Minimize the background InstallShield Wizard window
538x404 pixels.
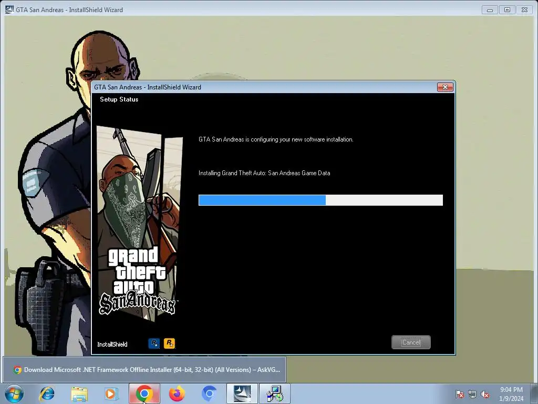coord(490,10)
